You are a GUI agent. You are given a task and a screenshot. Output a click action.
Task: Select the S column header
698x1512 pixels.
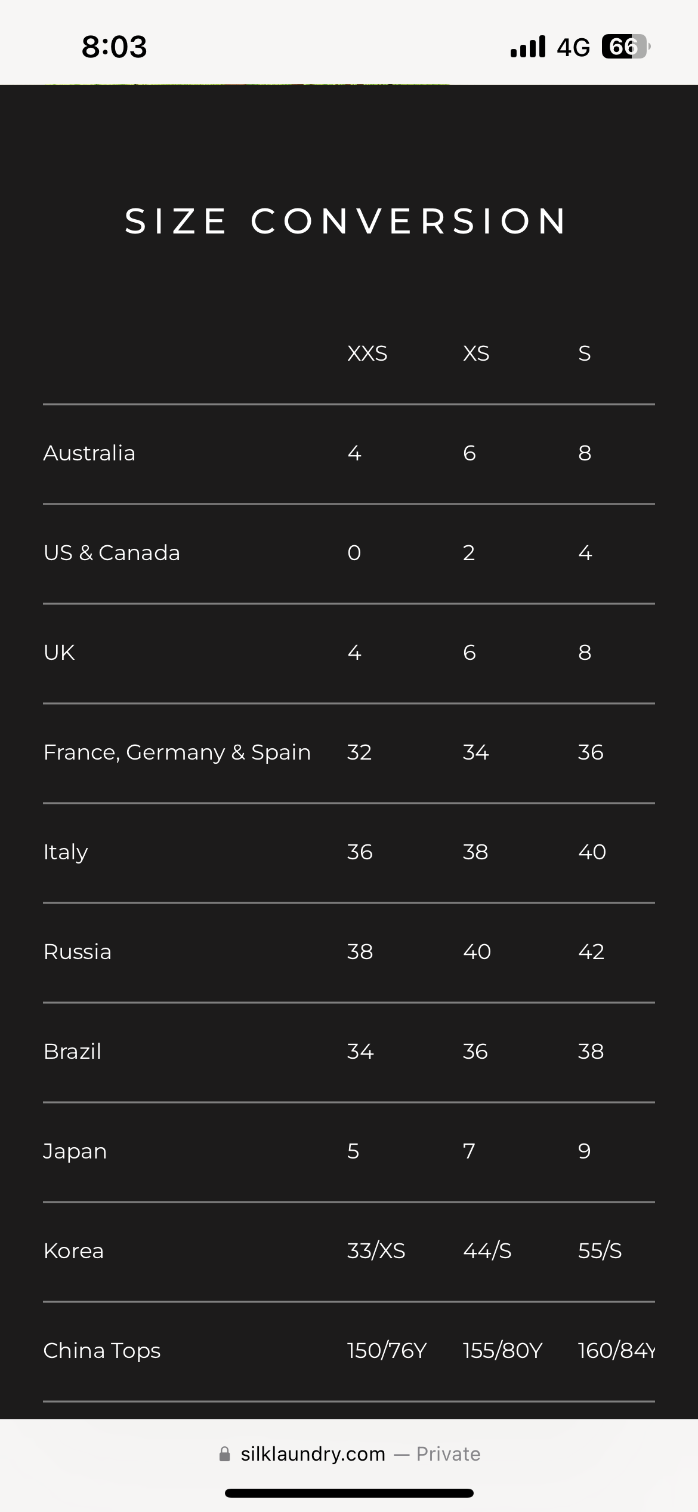(x=585, y=354)
